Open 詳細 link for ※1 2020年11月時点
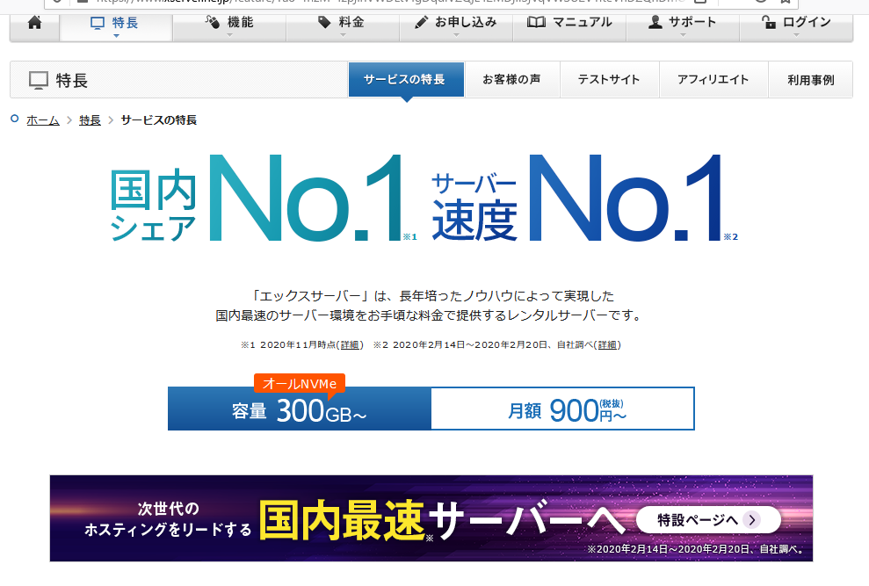 pos(349,345)
